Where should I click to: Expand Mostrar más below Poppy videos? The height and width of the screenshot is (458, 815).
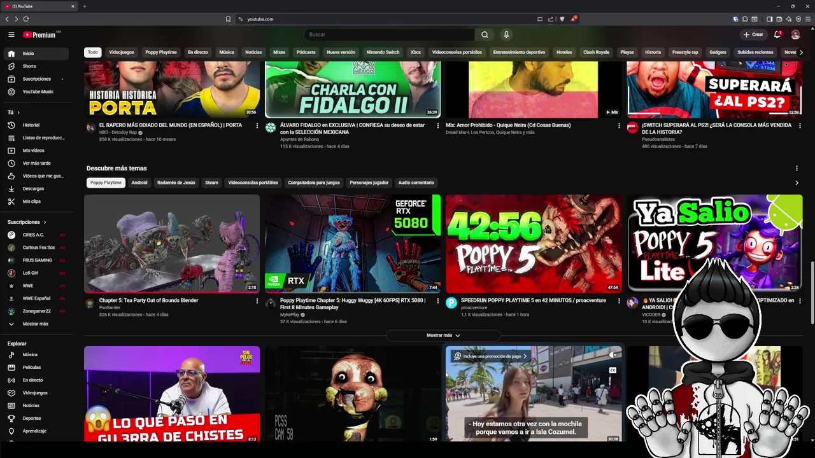point(443,335)
